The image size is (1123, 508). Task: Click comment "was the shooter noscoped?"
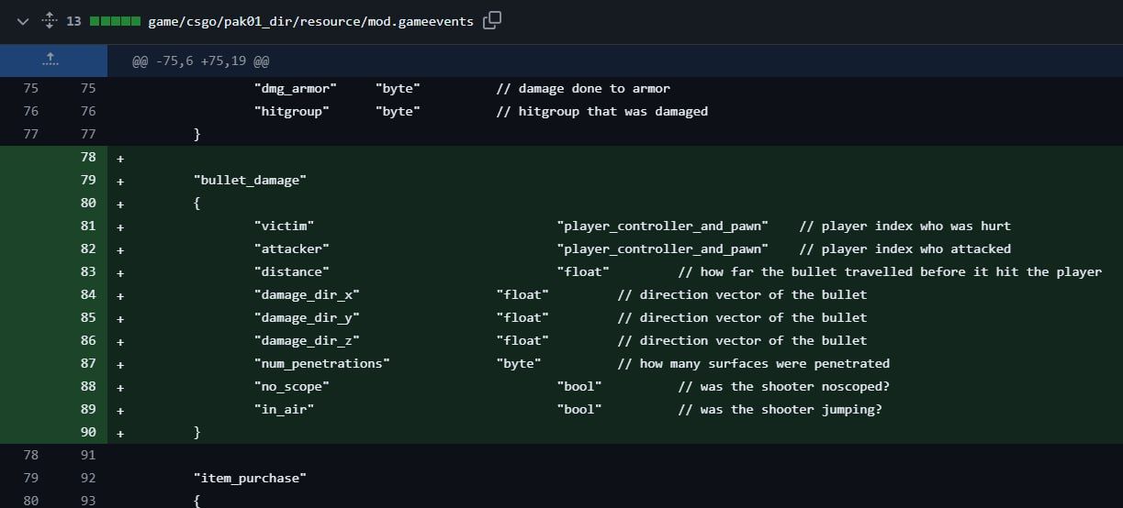(x=784, y=386)
